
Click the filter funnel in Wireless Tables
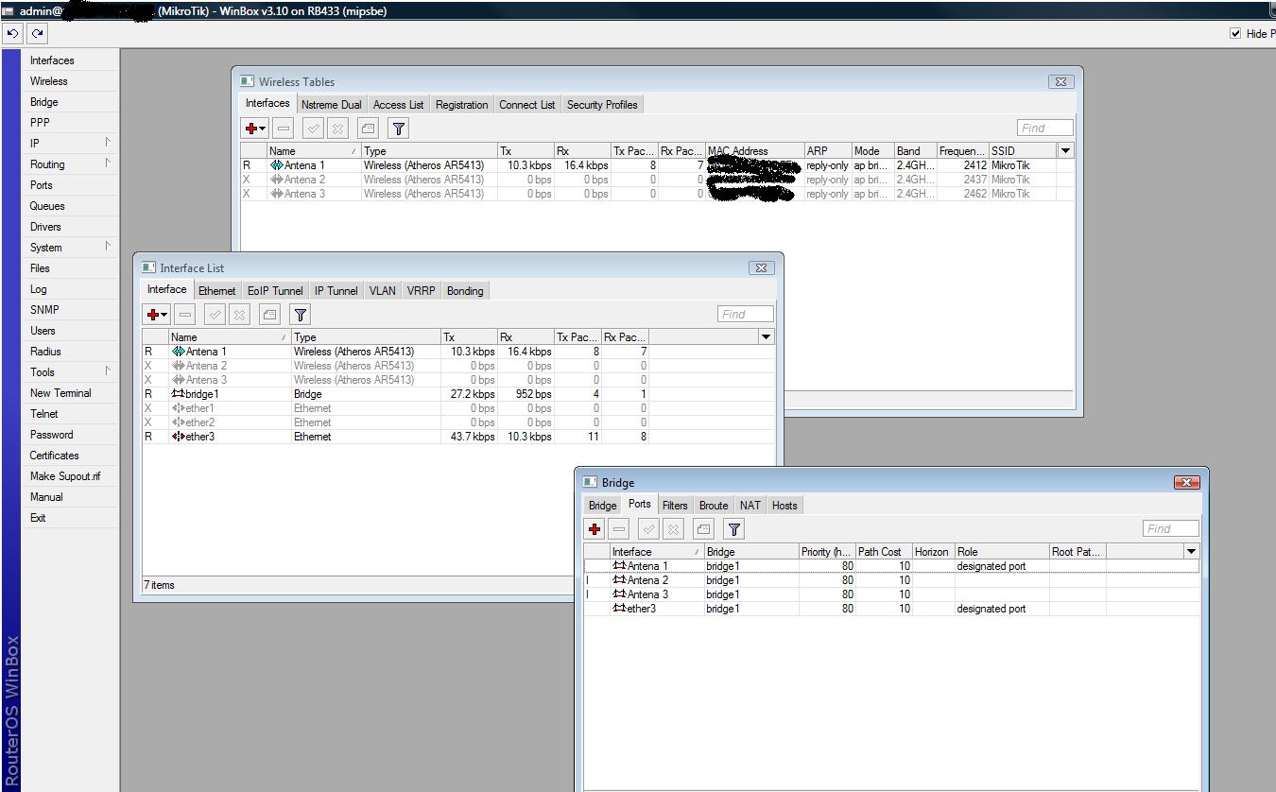[x=399, y=129]
